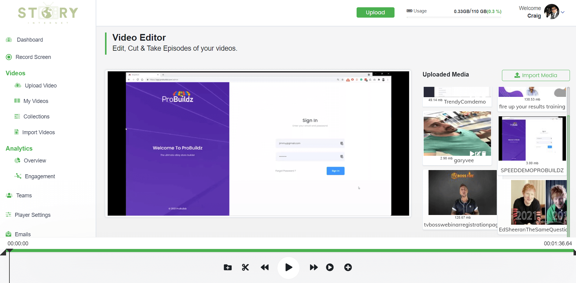Click the nodes icon beside Engagement
This screenshot has height=283, width=576.
[x=18, y=176]
